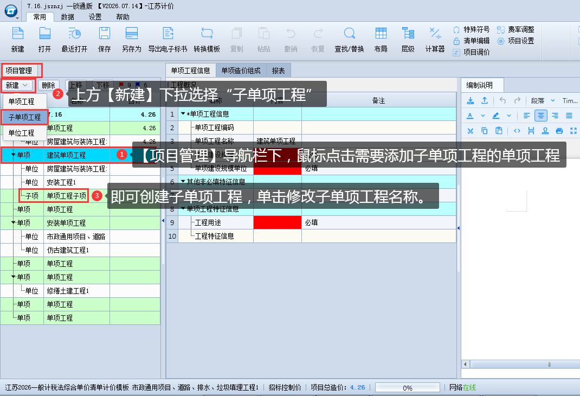Image resolution: width=580 pixels, height=396 pixels.
Task: Open the 新建 dropdown in 项目管理
Action: point(17,86)
